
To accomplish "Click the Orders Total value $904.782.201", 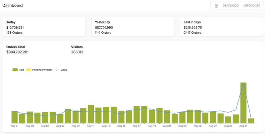I will coord(18,52).
